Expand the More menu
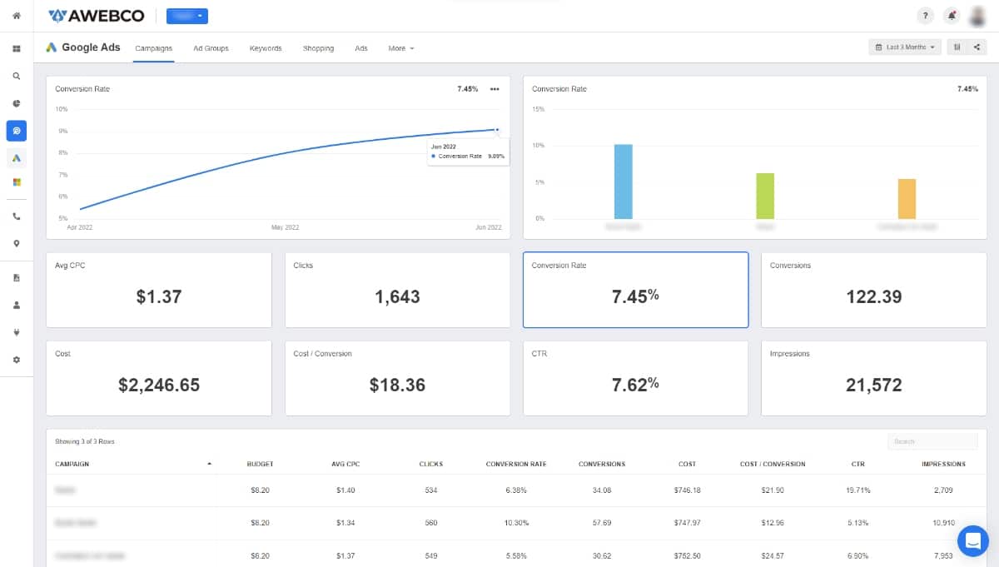999x567 pixels. [401, 48]
